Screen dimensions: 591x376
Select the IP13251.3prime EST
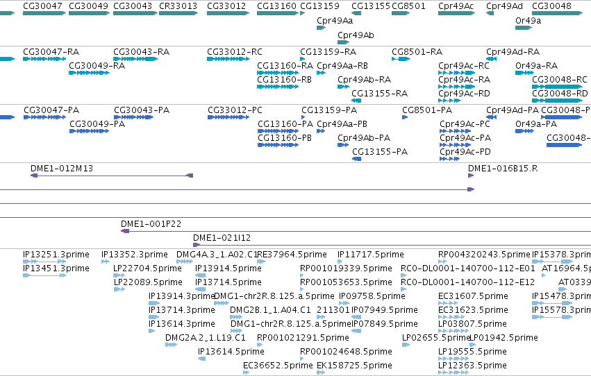(44, 262)
